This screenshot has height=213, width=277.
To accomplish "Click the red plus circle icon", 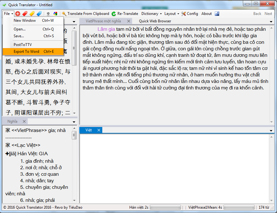I will point(18,14).
